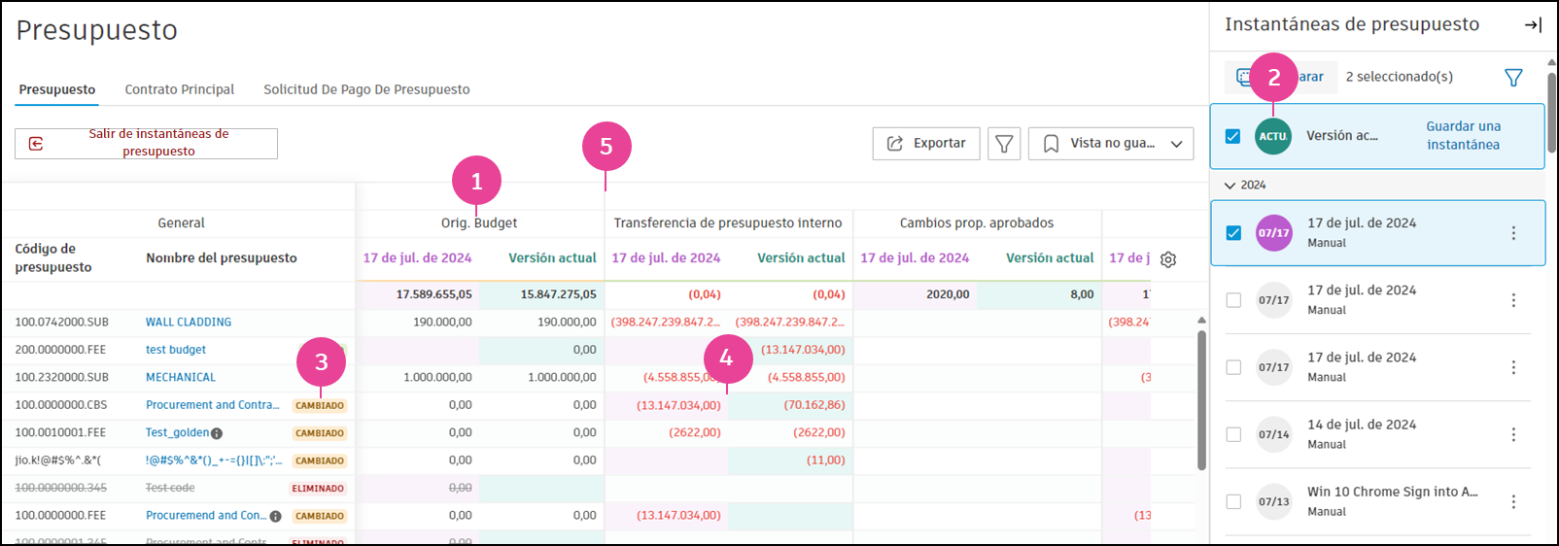1559x546 pixels.
Task: Collapse the Instantáneas de presupuesto panel
Action: pyautogui.click(x=1533, y=25)
